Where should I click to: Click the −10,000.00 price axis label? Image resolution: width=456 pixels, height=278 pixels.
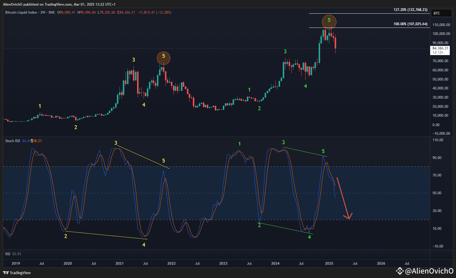pyautogui.click(x=441, y=134)
